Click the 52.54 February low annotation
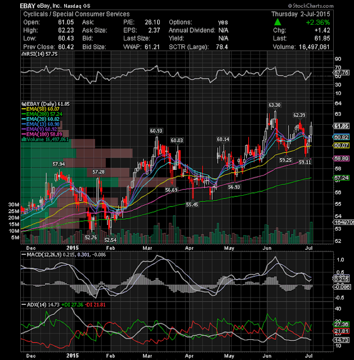Screen dimensions: 354x360 click(110, 240)
